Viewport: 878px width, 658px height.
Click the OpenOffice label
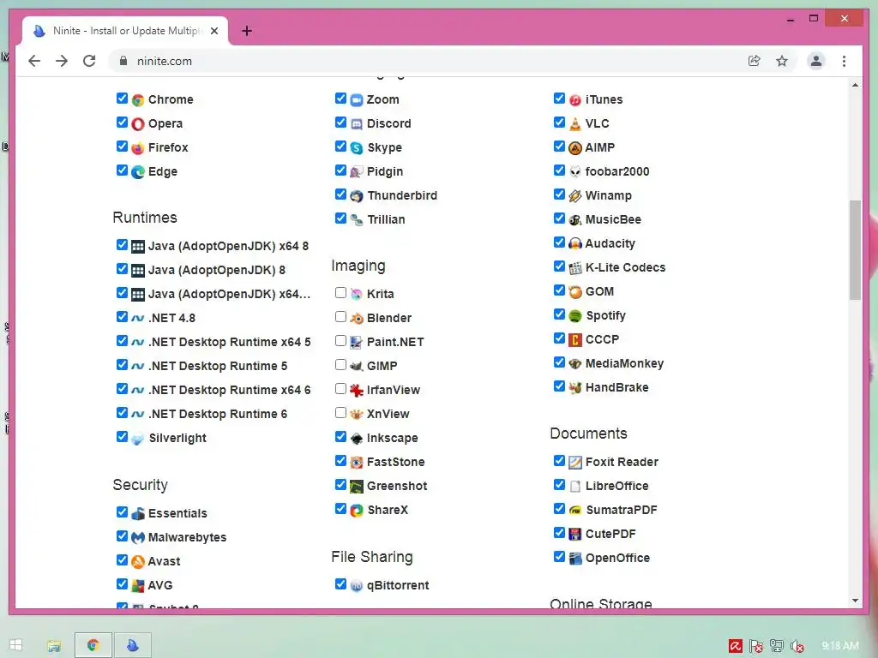point(617,558)
